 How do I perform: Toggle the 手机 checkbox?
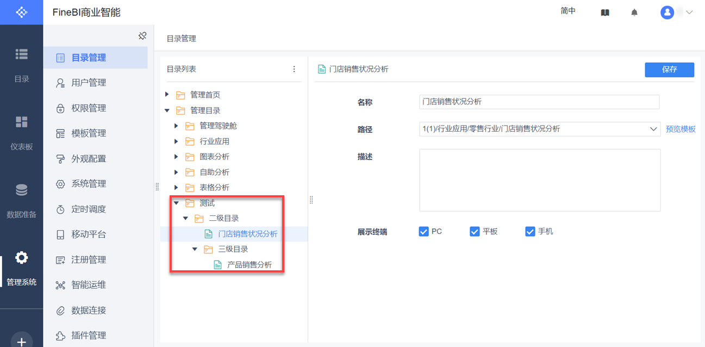click(x=530, y=232)
